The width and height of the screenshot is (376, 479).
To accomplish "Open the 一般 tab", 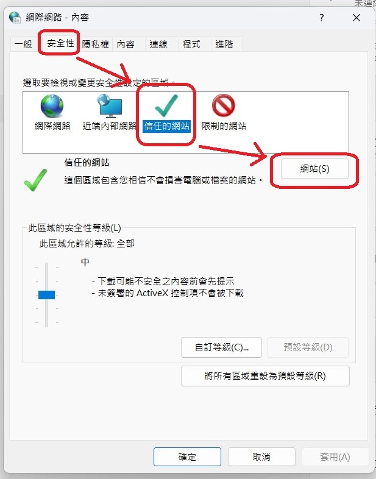I will tap(23, 44).
